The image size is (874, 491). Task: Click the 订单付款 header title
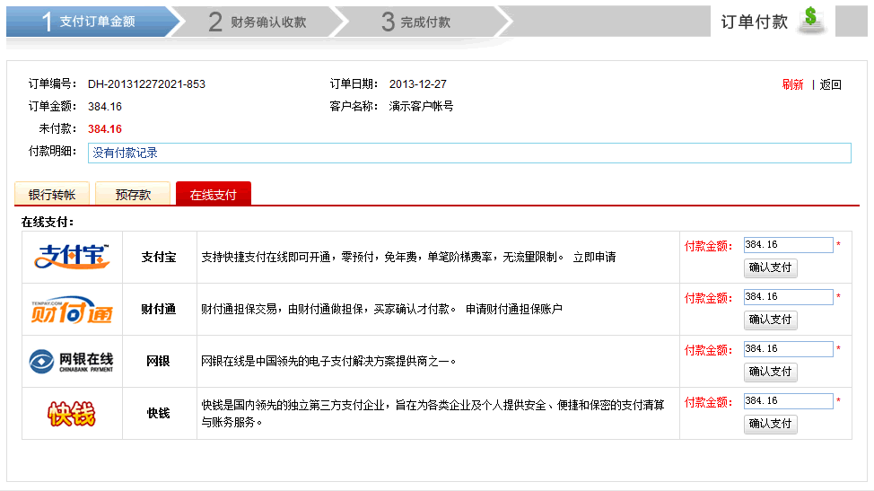754,22
